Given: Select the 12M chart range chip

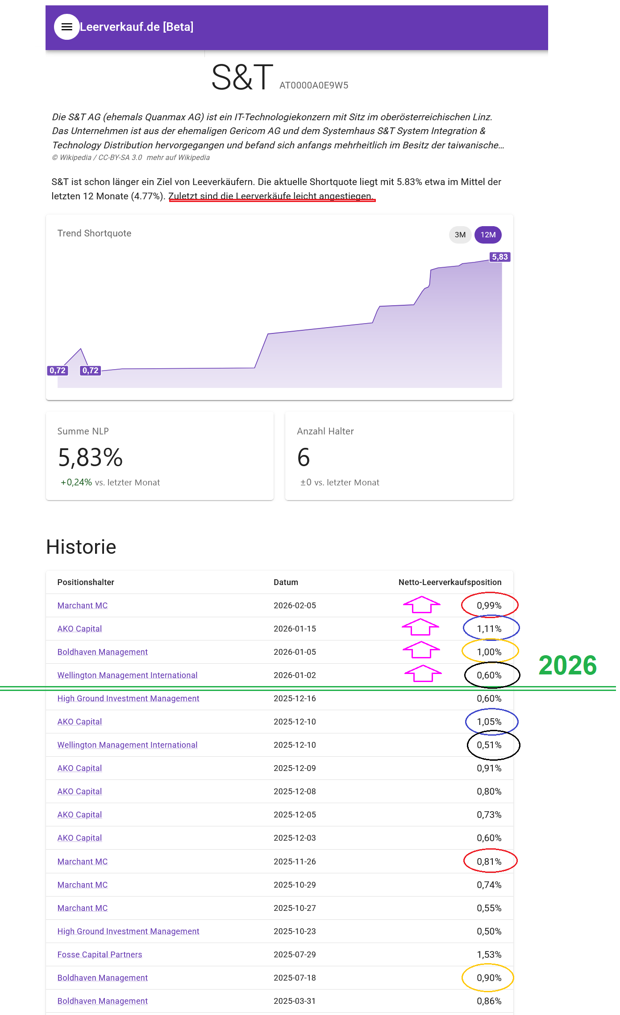Looking at the screenshot, I should pos(488,235).
